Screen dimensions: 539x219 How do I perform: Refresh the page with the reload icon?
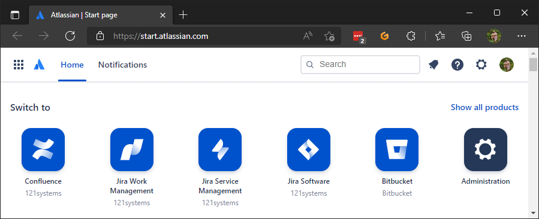(x=70, y=36)
